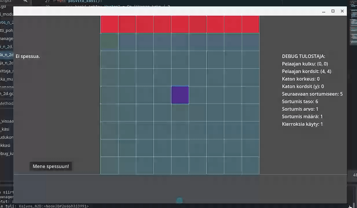Select the Pelaajan kordsit debug line
Screen dimensions: 357x208
point(306,71)
